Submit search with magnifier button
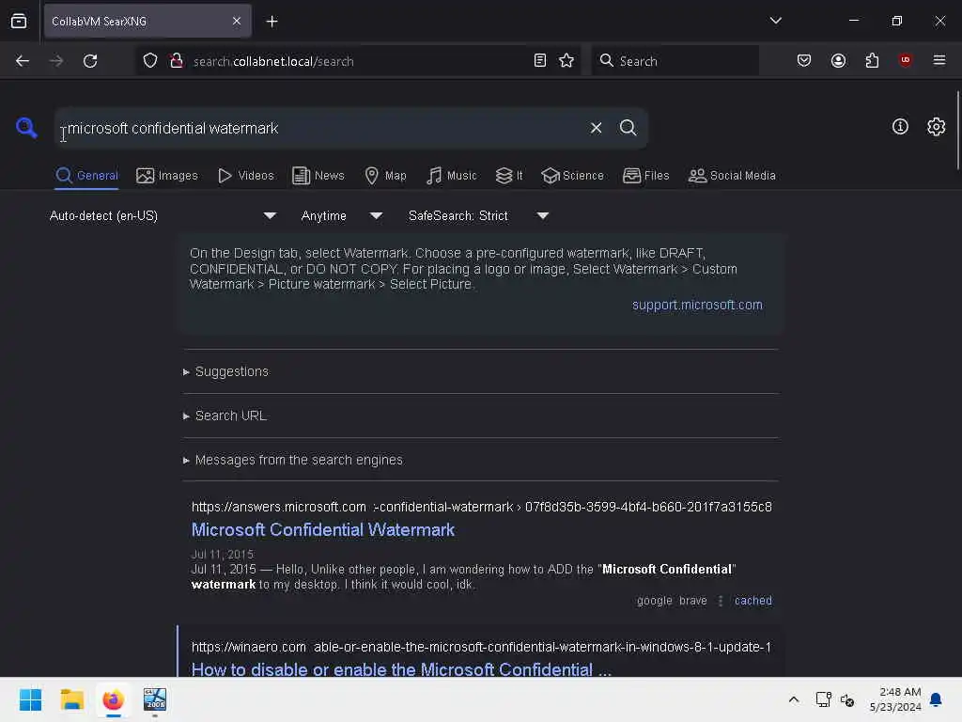The width and height of the screenshot is (962, 722). 628,128
